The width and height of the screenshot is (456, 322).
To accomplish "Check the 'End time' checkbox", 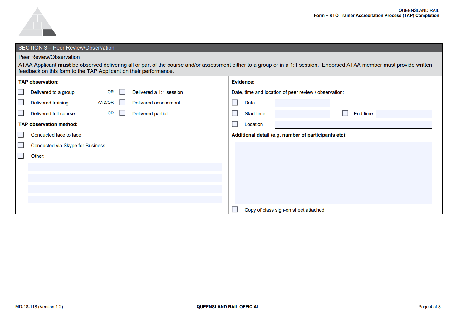I will coord(345,113).
